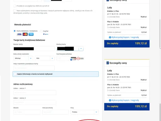This screenshot has height=121, width=161.
Task: Click the lower Do zapłaty 159,12 zł bar
Action: click(127, 107)
